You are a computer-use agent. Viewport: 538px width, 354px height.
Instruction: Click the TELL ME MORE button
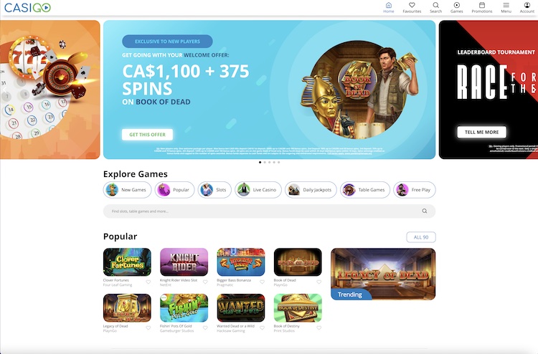click(481, 132)
